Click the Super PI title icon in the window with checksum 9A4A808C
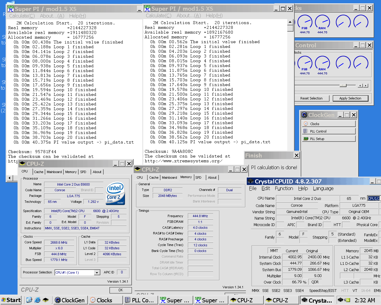Viewport: 381px width, 305px height. 147,8
